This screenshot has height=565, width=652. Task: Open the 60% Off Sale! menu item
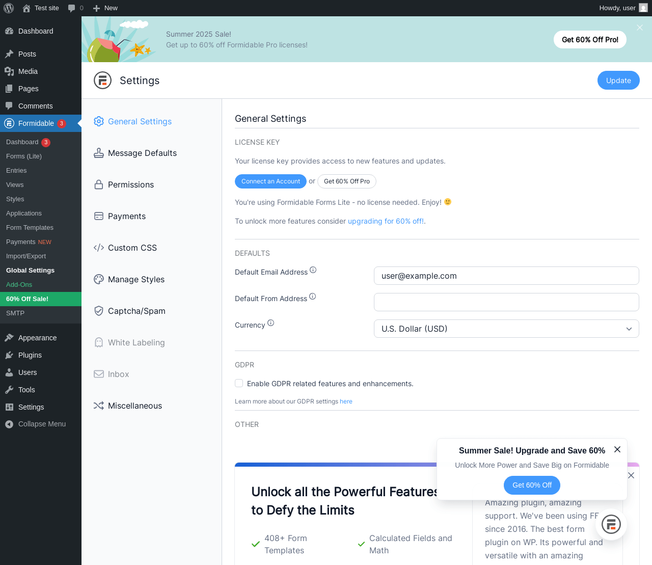tap(41, 299)
